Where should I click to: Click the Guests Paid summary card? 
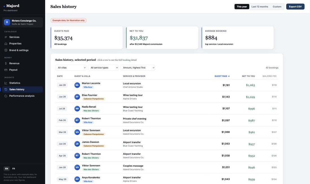click(87, 38)
